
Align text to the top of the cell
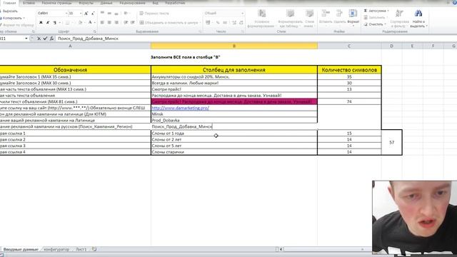[102, 14]
